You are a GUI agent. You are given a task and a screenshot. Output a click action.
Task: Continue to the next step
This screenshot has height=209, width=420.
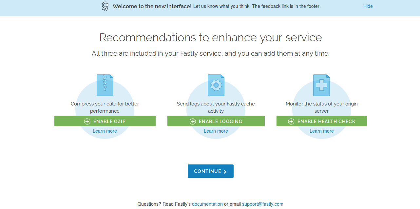pos(211,171)
